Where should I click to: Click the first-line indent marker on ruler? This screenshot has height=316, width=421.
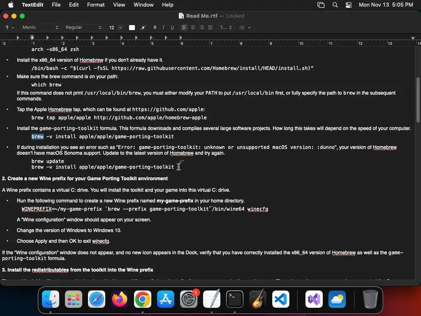(x=32, y=37)
